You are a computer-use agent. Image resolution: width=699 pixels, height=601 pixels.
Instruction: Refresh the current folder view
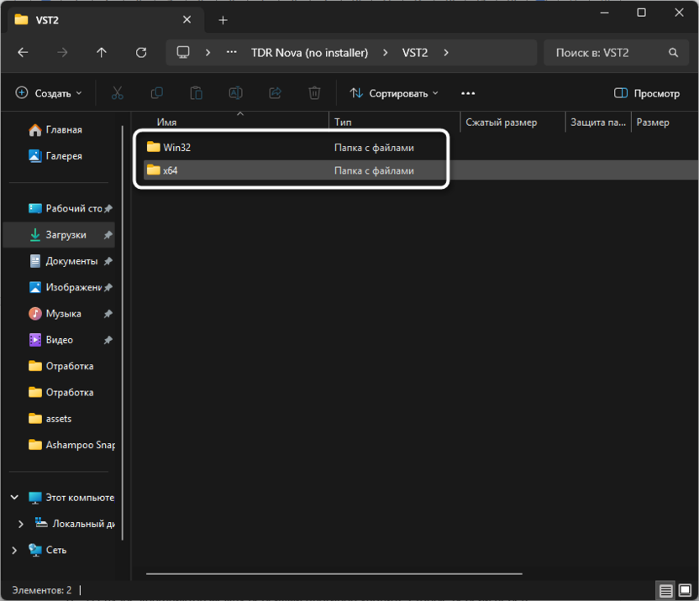click(x=140, y=52)
